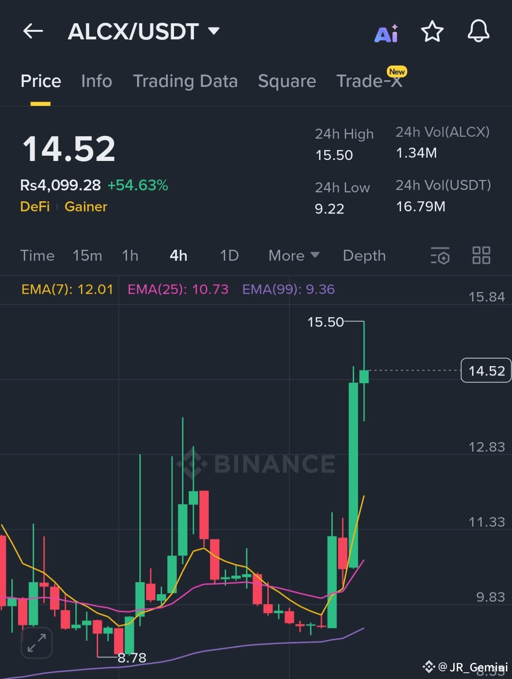Viewport: 512px width, 679px height.
Task: Select the 1h chart interval
Action: pos(130,255)
